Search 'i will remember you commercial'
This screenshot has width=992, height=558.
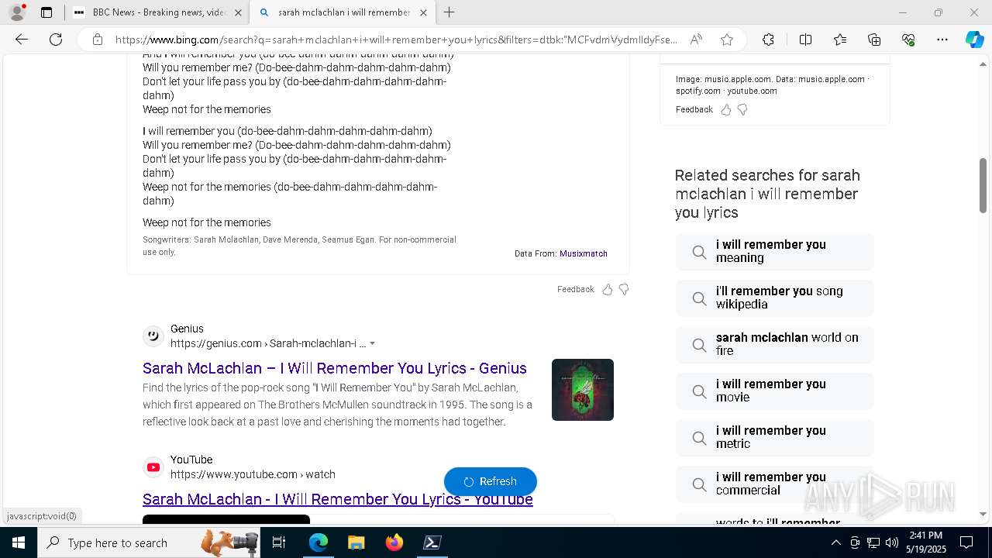coord(775,484)
